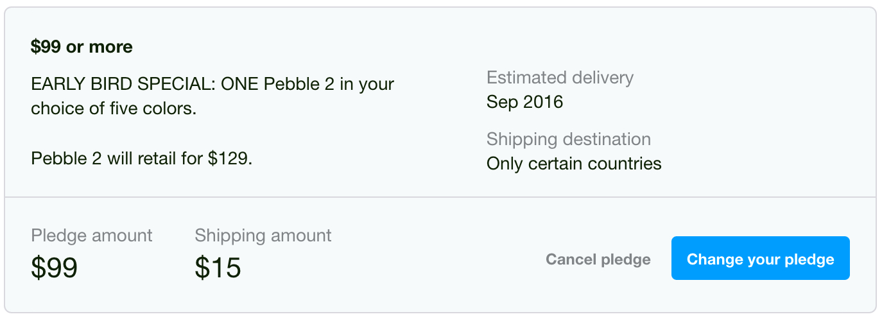The height and width of the screenshot is (321, 882).
Task: Select the Sep 2016 delivery date
Action: 524,102
